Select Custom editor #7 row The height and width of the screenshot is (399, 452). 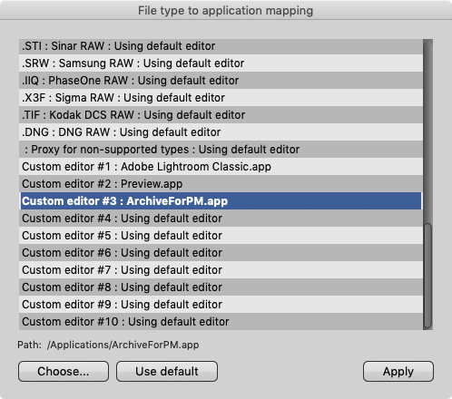pyautogui.click(x=221, y=270)
